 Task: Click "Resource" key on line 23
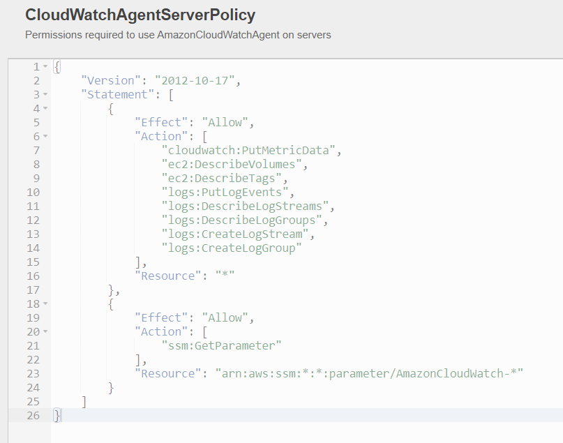168,374
